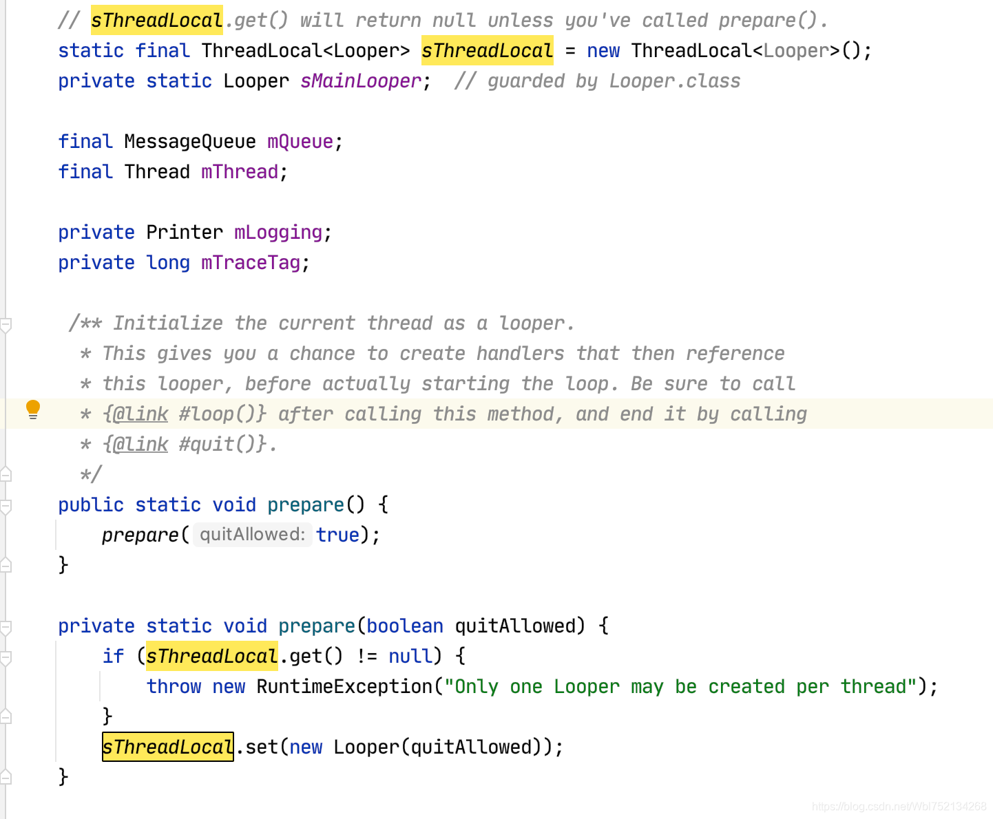This screenshot has height=819, width=993.
Task: Select the public prepare method name
Action: point(305,504)
